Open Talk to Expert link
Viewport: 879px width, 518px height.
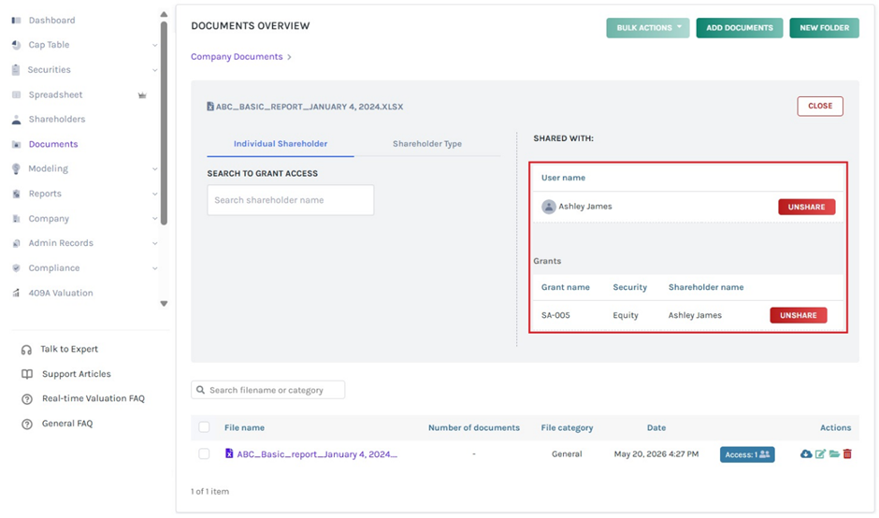pyautogui.click(x=69, y=350)
